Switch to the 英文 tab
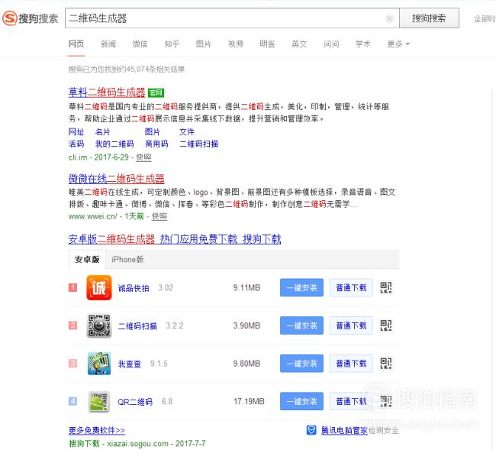The width and height of the screenshot is (496, 450). coord(299,44)
